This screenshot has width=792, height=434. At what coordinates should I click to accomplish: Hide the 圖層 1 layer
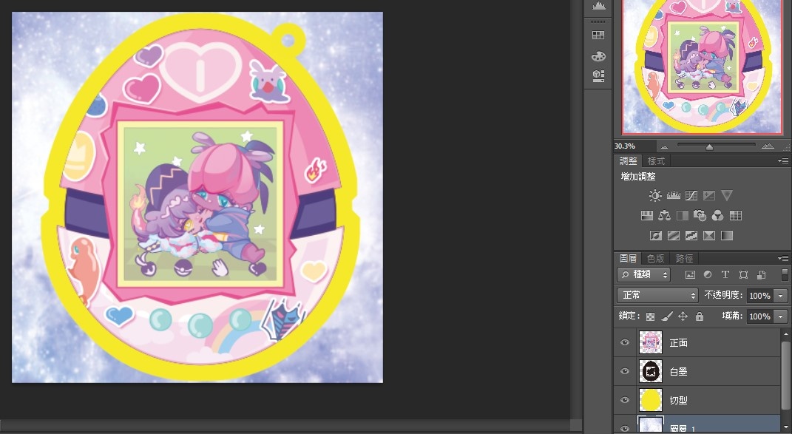(625, 427)
